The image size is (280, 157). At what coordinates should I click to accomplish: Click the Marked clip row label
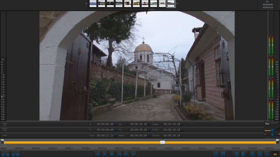click(x=4, y=130)
